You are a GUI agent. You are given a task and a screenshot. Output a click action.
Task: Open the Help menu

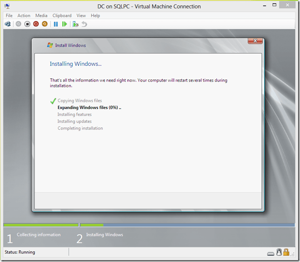pyautogui.click(x=95, y=15)
